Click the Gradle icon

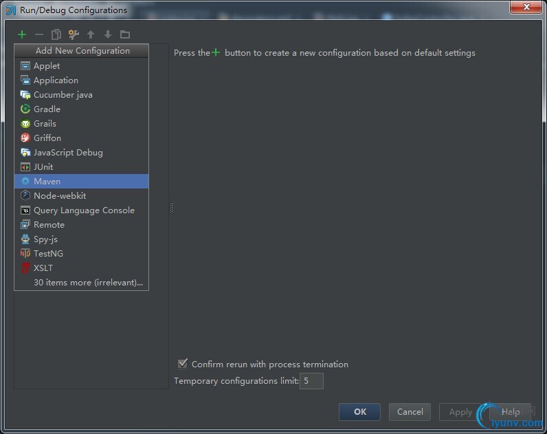point(25,109)
